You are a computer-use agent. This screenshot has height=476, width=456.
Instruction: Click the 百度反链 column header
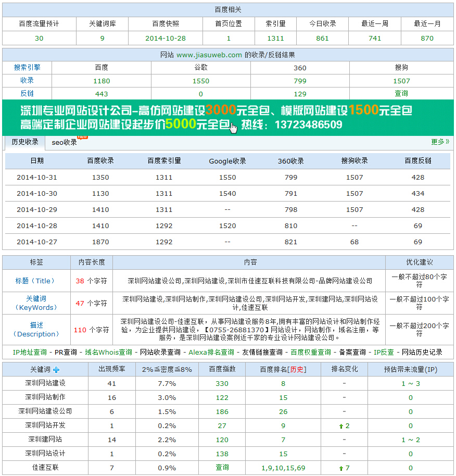418,161
